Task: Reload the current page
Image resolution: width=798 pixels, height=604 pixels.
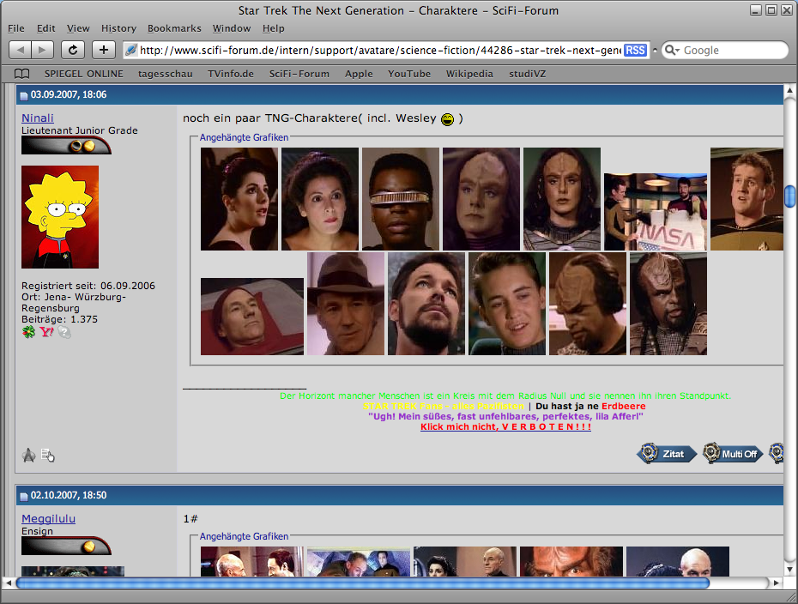Action: [73, 51]
